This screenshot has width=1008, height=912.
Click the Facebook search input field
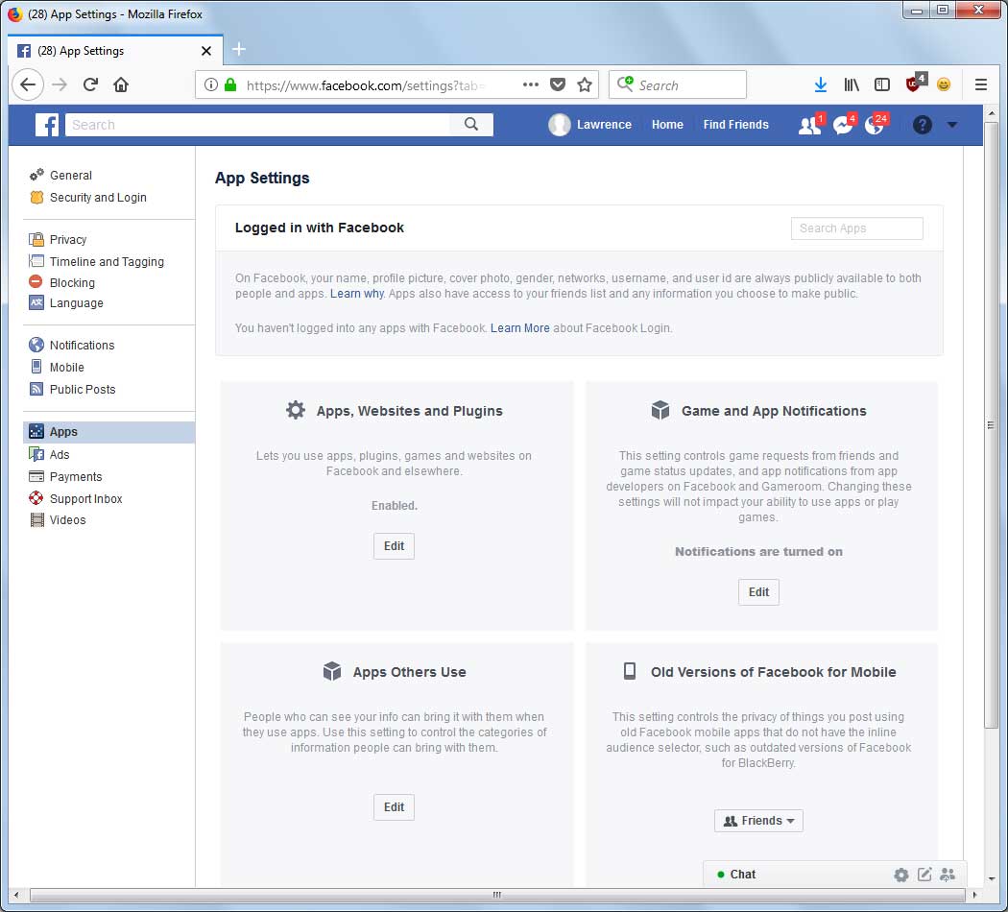(x=257, y=125)
